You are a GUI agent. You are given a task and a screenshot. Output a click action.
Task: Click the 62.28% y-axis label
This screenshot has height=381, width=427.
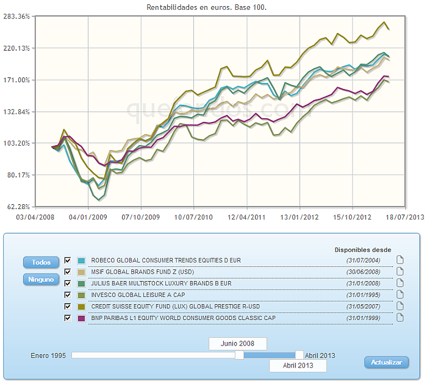(x=18, y=207)
